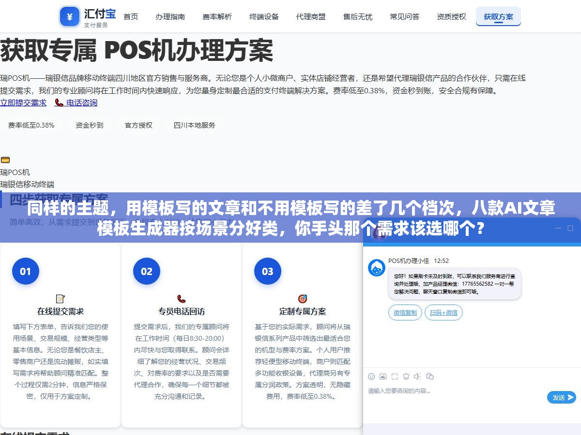This screenshot has height=435, width=581.
Task: Click the credit card icon above 瑞POS机
Action: click(x=5, y=160)
